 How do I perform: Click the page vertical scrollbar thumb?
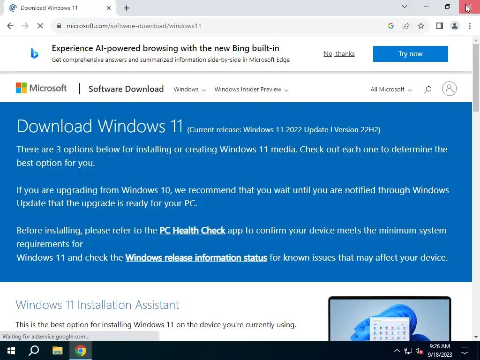tap(476, 78)
